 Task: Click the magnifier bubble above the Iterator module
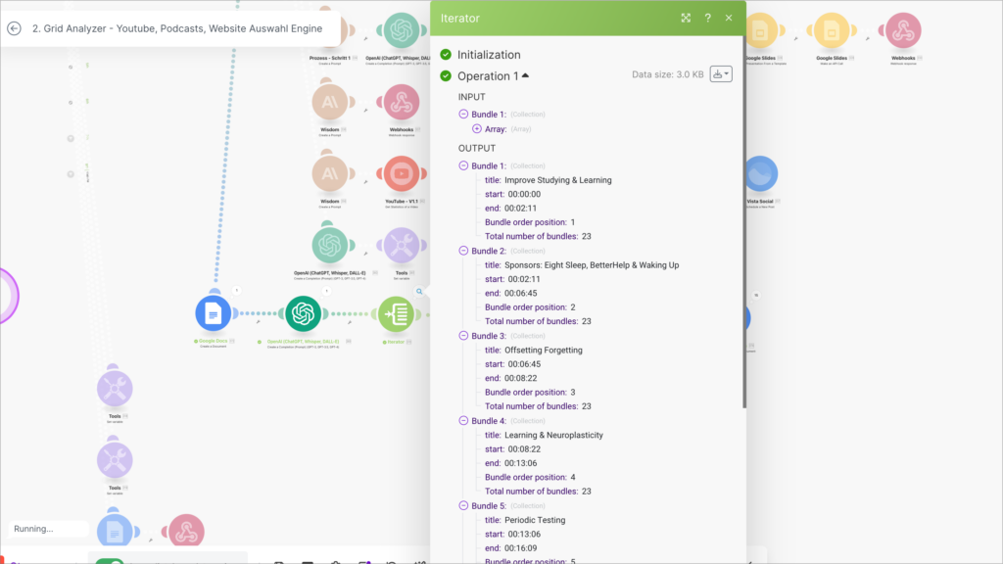point(419,292)
